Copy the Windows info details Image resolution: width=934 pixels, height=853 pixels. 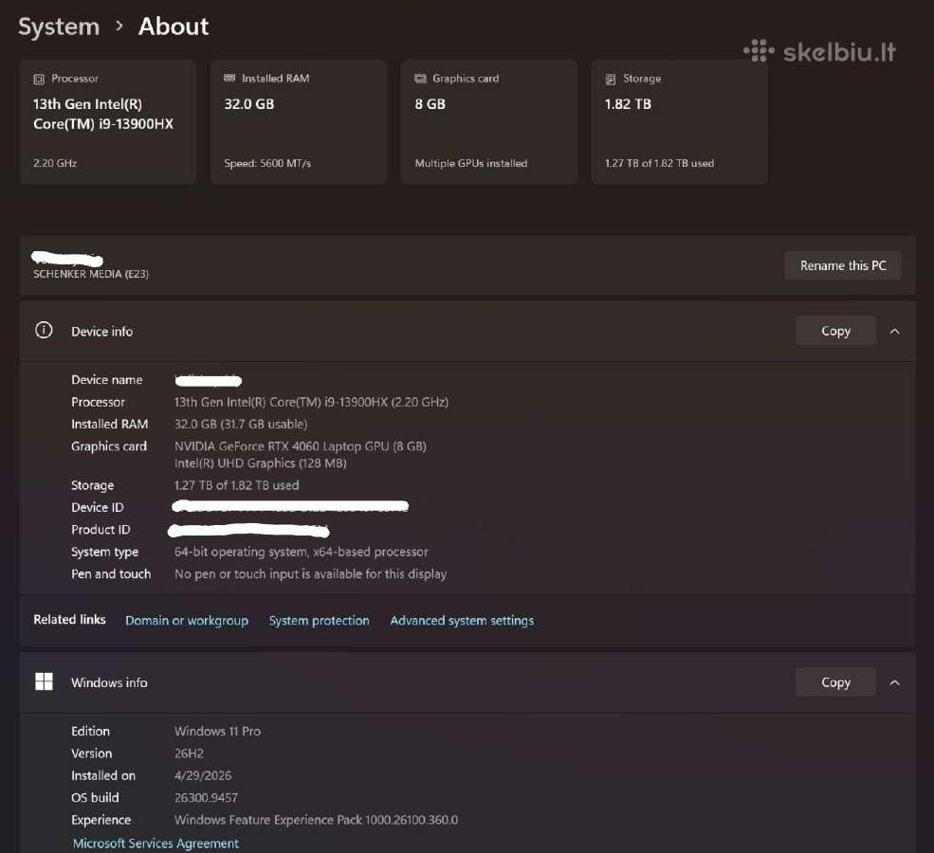[x=835, y=682]
